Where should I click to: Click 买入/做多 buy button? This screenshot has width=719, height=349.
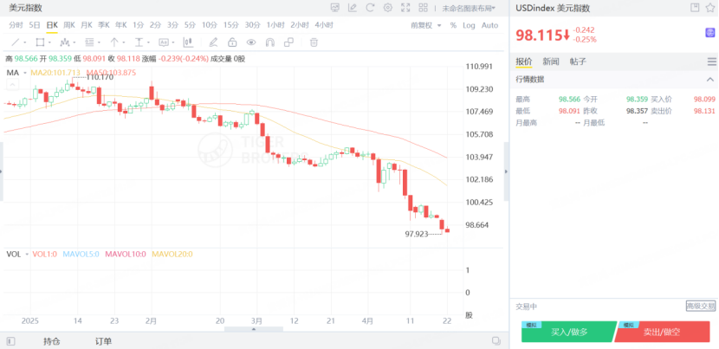[568, 332]
